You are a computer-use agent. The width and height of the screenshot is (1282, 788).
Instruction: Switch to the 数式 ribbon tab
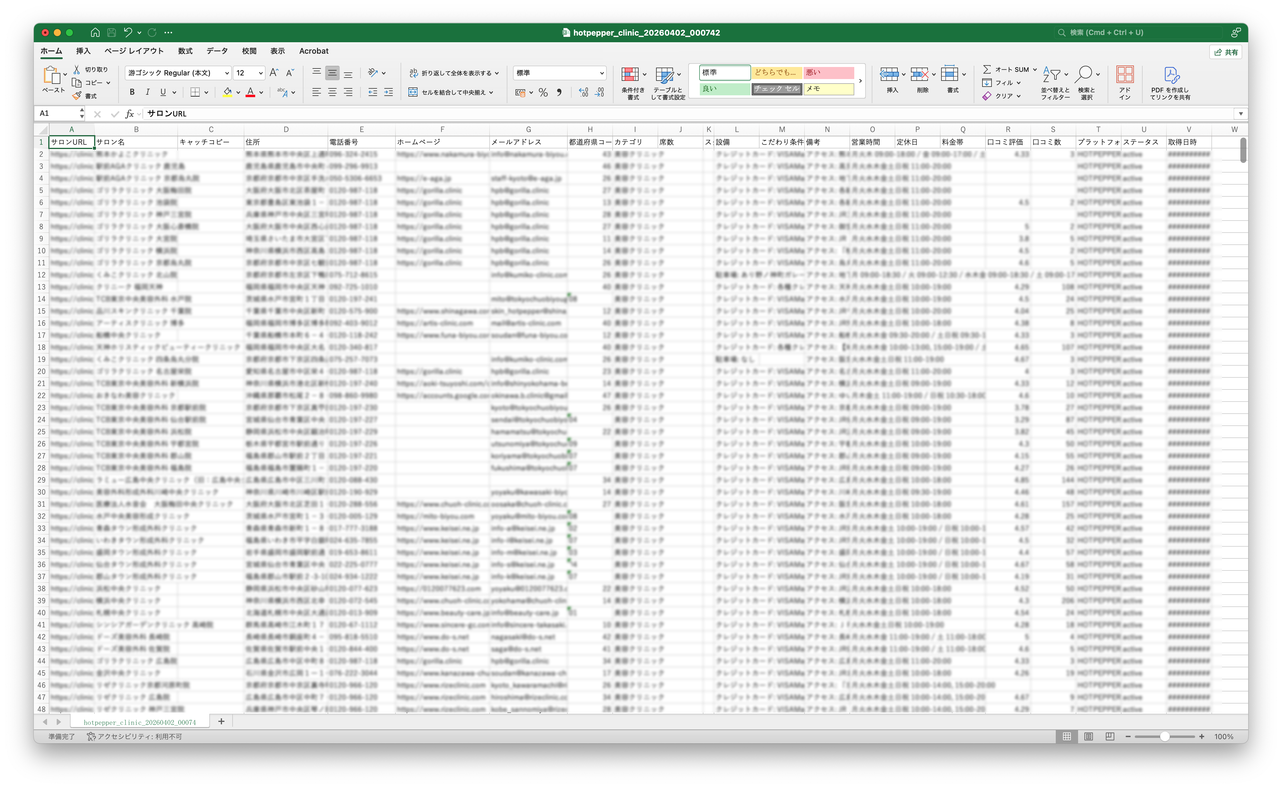(185, 51)
